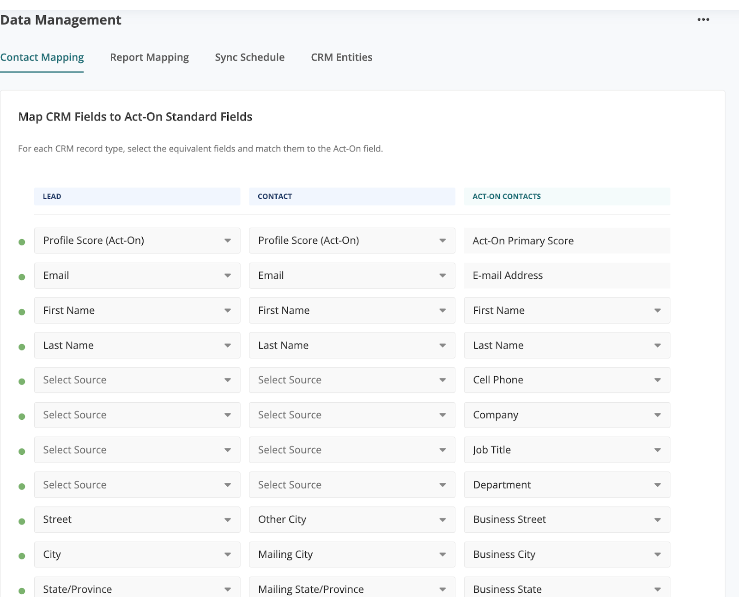Open Act-On Last Name dropdown
The image size is (739, 597).
click(x=567, y=345)
